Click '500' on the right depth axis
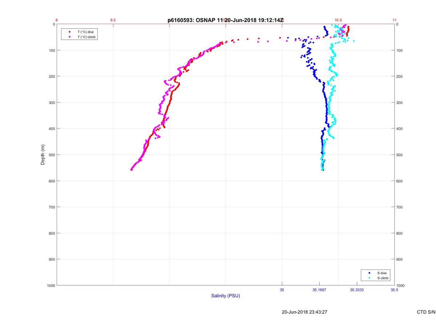Viewport: 436px width, 321px height. click(x=400, y=155)
